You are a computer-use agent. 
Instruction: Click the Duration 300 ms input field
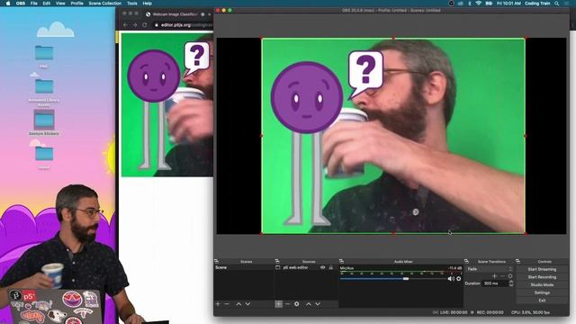(x=495, y=283)
